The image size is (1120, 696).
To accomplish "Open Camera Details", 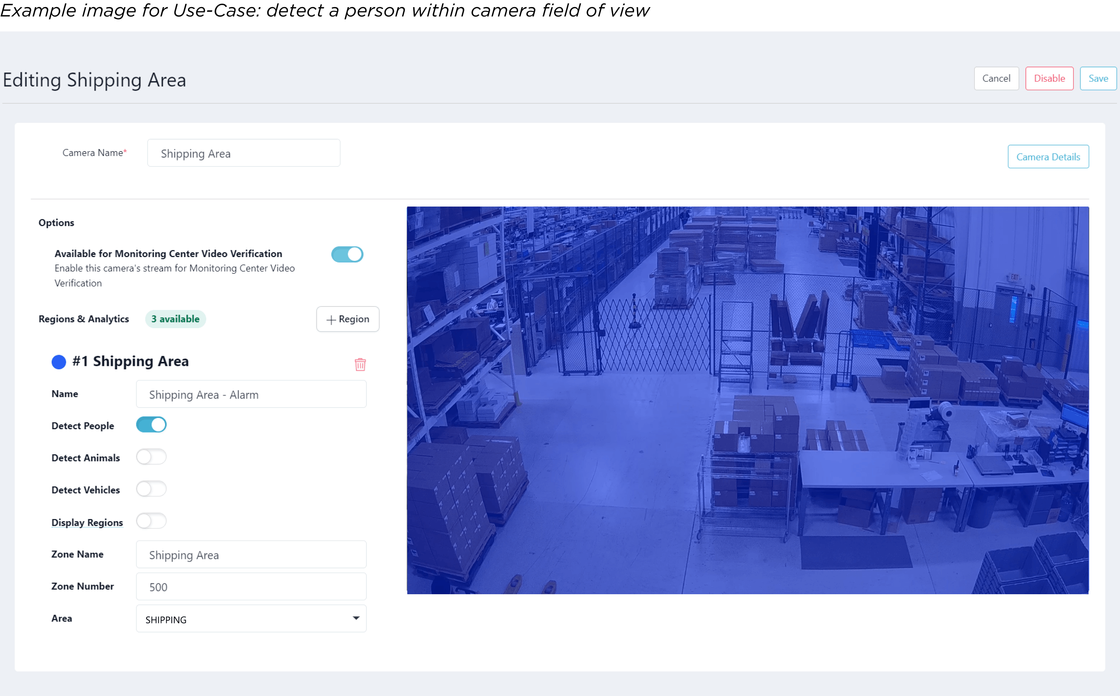I will tap(1048, 157).
